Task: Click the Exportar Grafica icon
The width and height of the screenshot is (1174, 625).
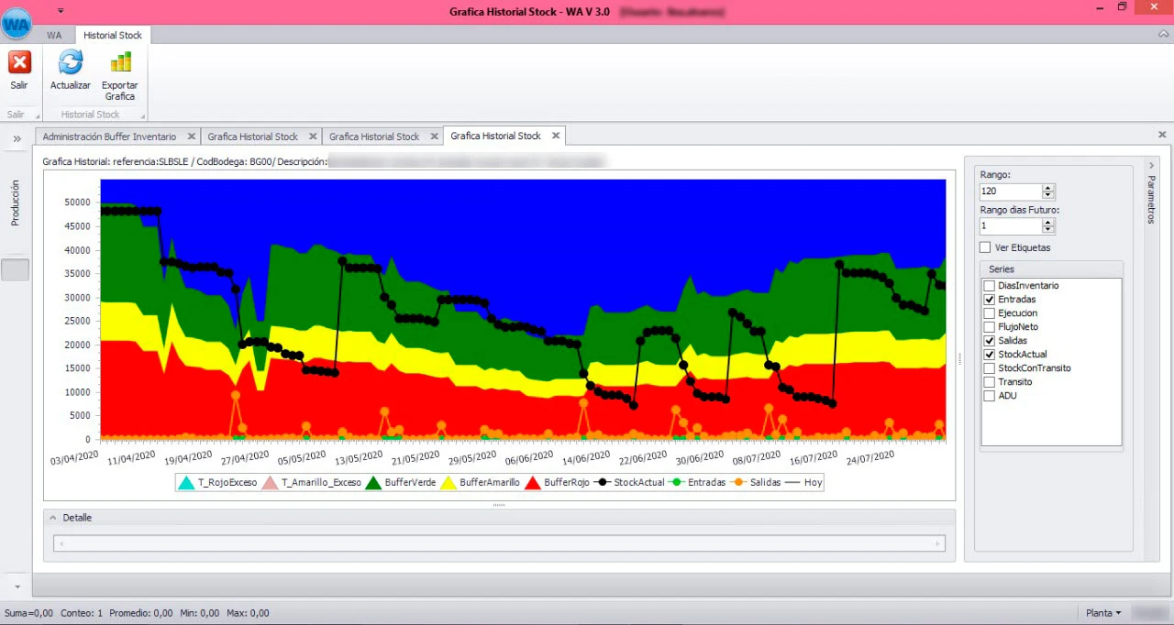Action: point(120,63)
